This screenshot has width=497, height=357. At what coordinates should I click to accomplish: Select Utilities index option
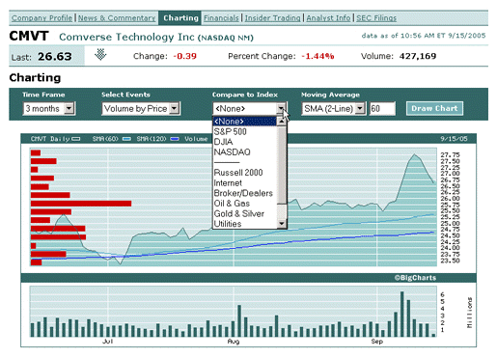[x=244, y=224]
